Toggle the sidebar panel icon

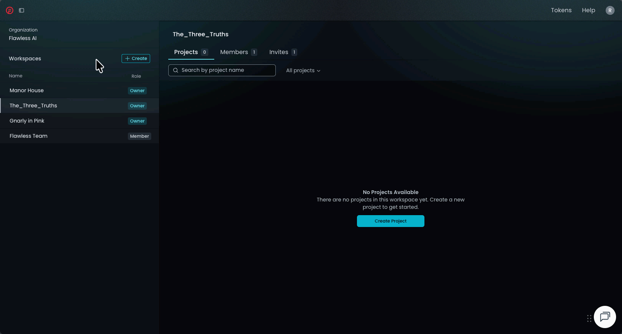coord(21,10)
